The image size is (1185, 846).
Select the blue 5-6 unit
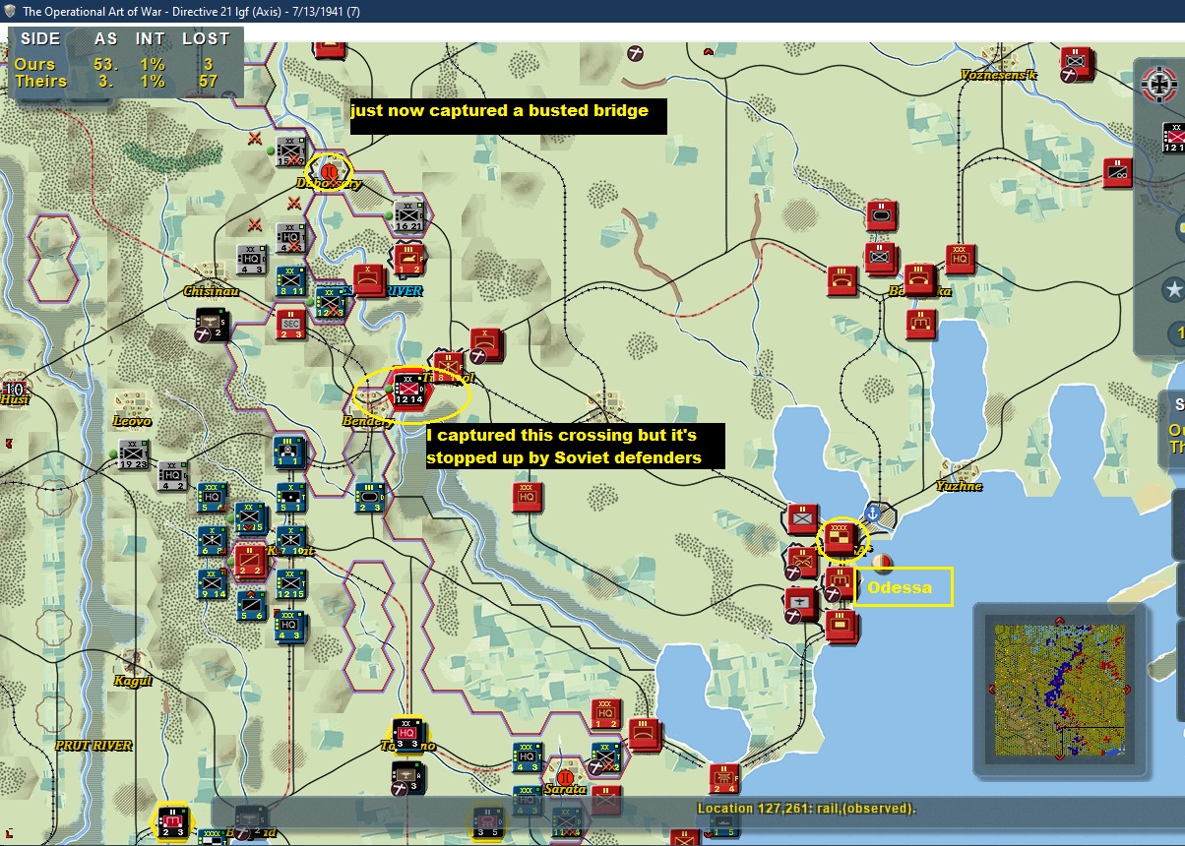251,605
